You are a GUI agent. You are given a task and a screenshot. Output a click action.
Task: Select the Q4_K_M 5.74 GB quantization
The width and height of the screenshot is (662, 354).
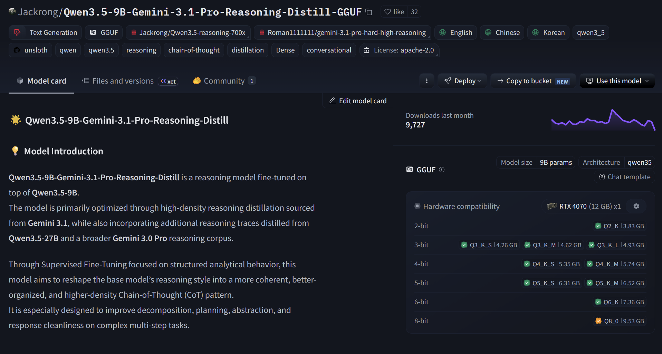[x=615, y=264]
